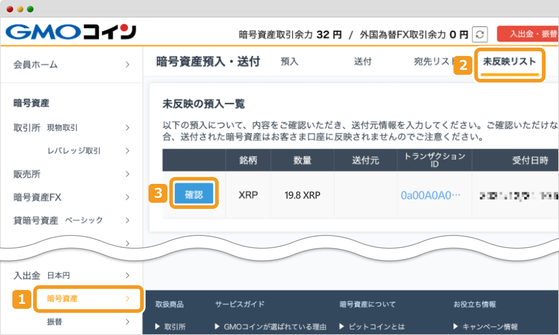
Task: Click the refresh icon next to 取引余力
Action: pos(480,34)
